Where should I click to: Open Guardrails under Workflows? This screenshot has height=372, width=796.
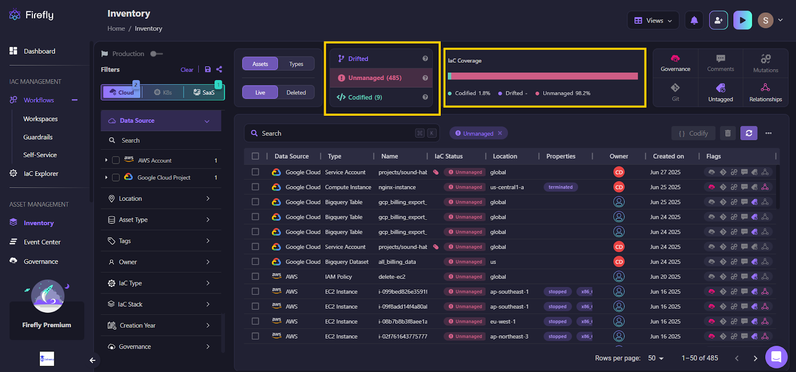click(x=38, y=137)
